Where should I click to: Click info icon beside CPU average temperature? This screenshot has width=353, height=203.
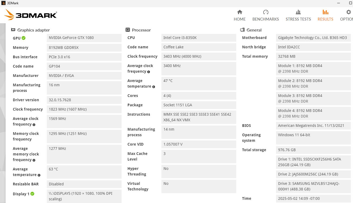[x=154, y=87]
